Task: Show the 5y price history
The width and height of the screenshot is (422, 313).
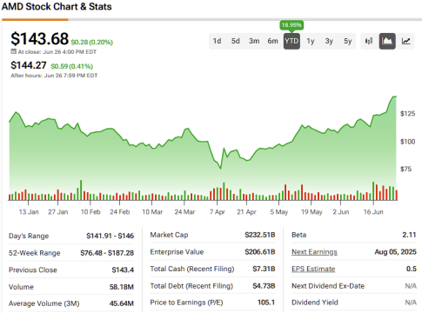Action: (348, 41)
